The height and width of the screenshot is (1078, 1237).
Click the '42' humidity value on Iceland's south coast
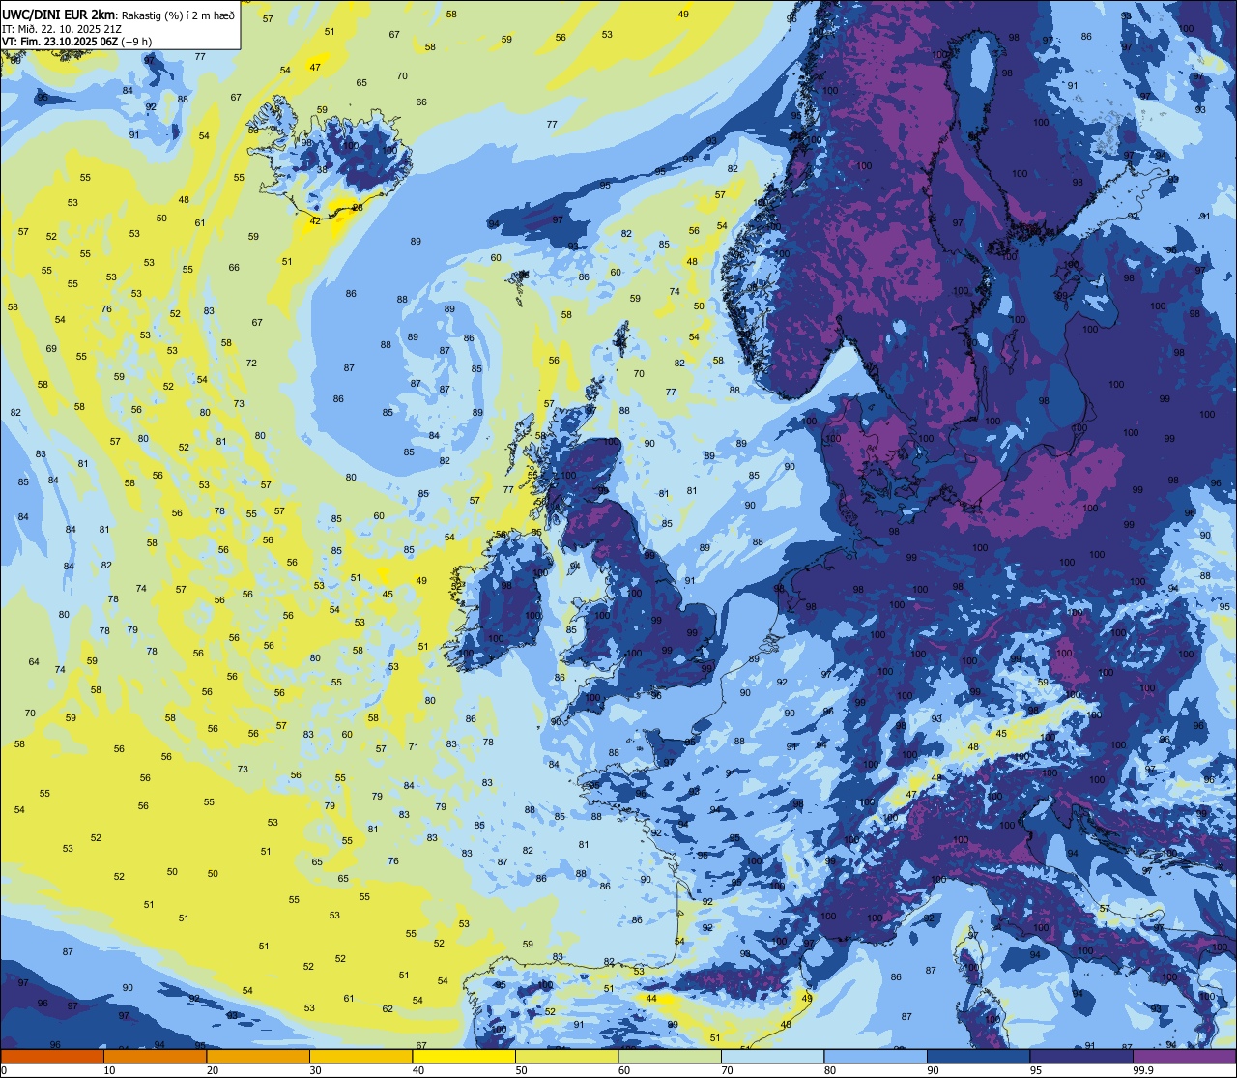click(315, 221)
